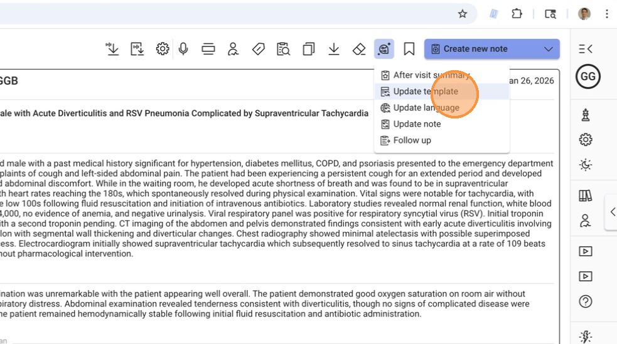This screenshot has width=617, height=344.
Task: Choose Update language in the menu
Action: [x=442, y=108]
